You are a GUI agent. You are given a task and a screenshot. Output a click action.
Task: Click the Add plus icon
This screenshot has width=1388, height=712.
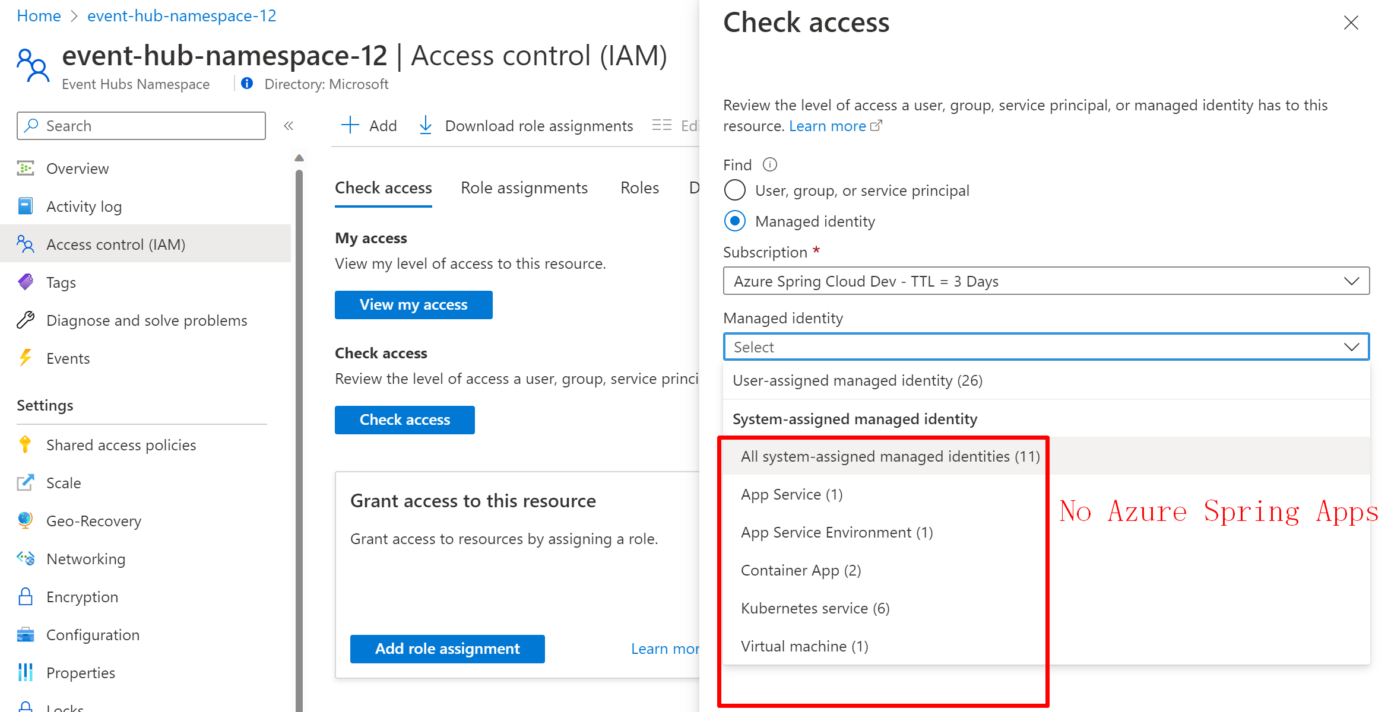click(x=350, y=125)
